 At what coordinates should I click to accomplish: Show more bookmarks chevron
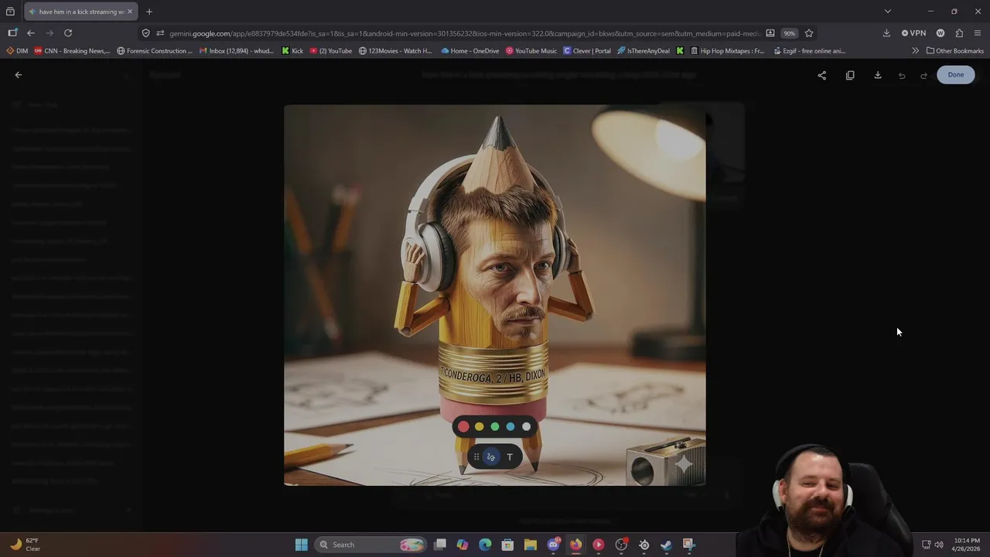[x=916, y=51]
